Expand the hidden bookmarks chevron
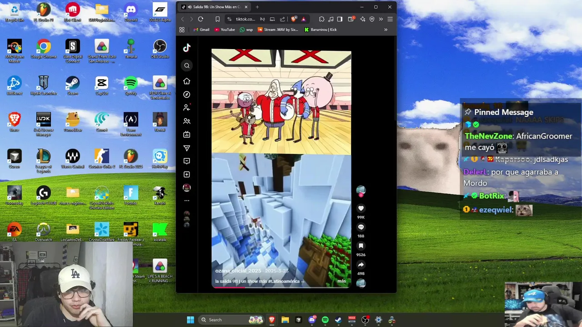582x327 pixels. pyautogui.click(x=386, y=30)
